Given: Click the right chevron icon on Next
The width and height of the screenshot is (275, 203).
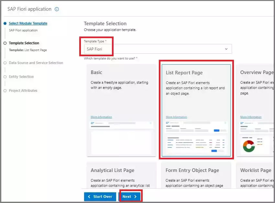Looking at the screenshot, I should tap(135, 197).
